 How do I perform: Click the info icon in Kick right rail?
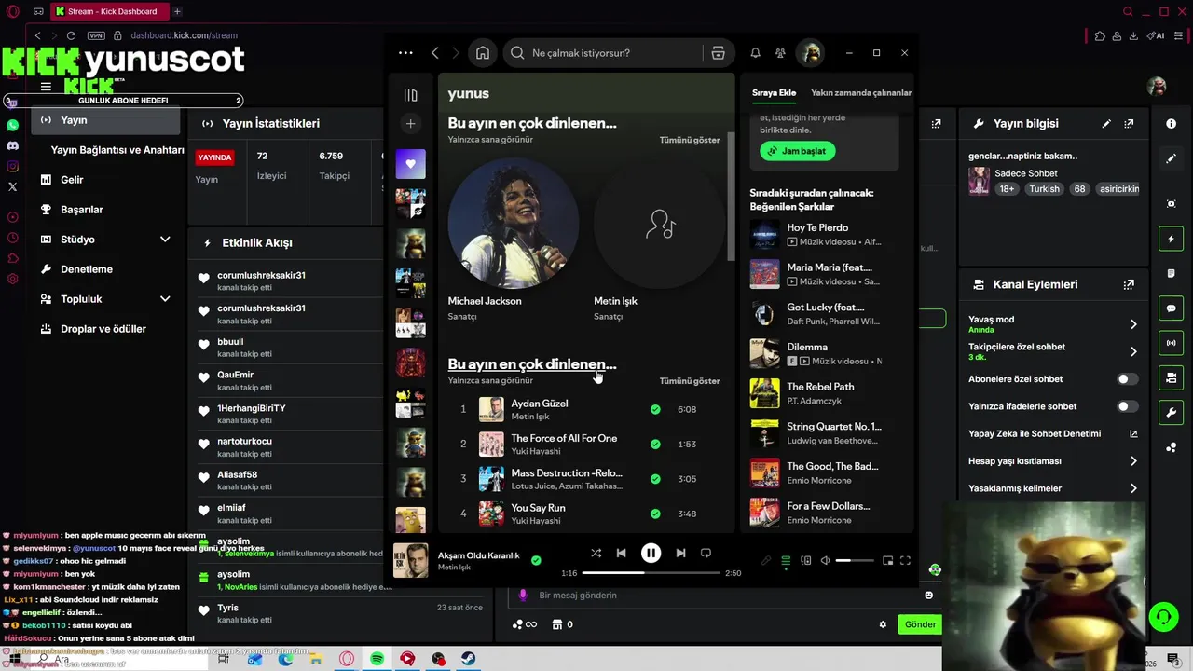[1172, 123]
